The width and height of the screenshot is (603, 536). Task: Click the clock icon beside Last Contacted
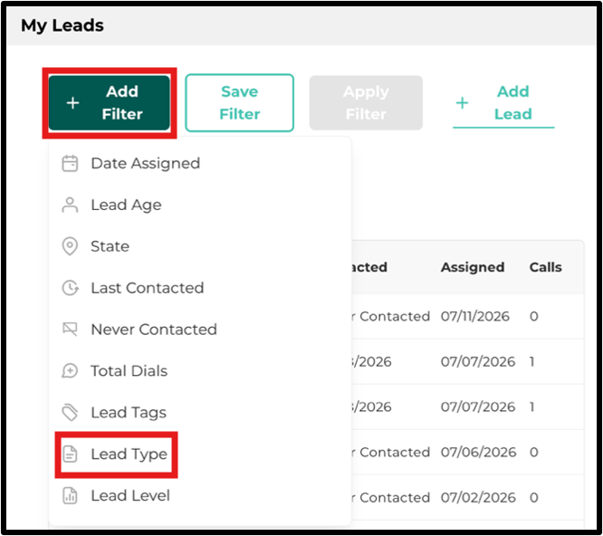(71, 288)
